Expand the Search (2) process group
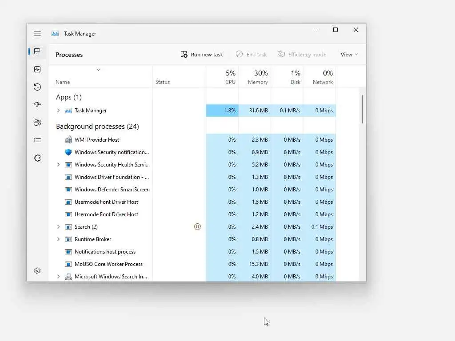Image resolution: width=455 pixels, height=341 pixels. [58, 227]
